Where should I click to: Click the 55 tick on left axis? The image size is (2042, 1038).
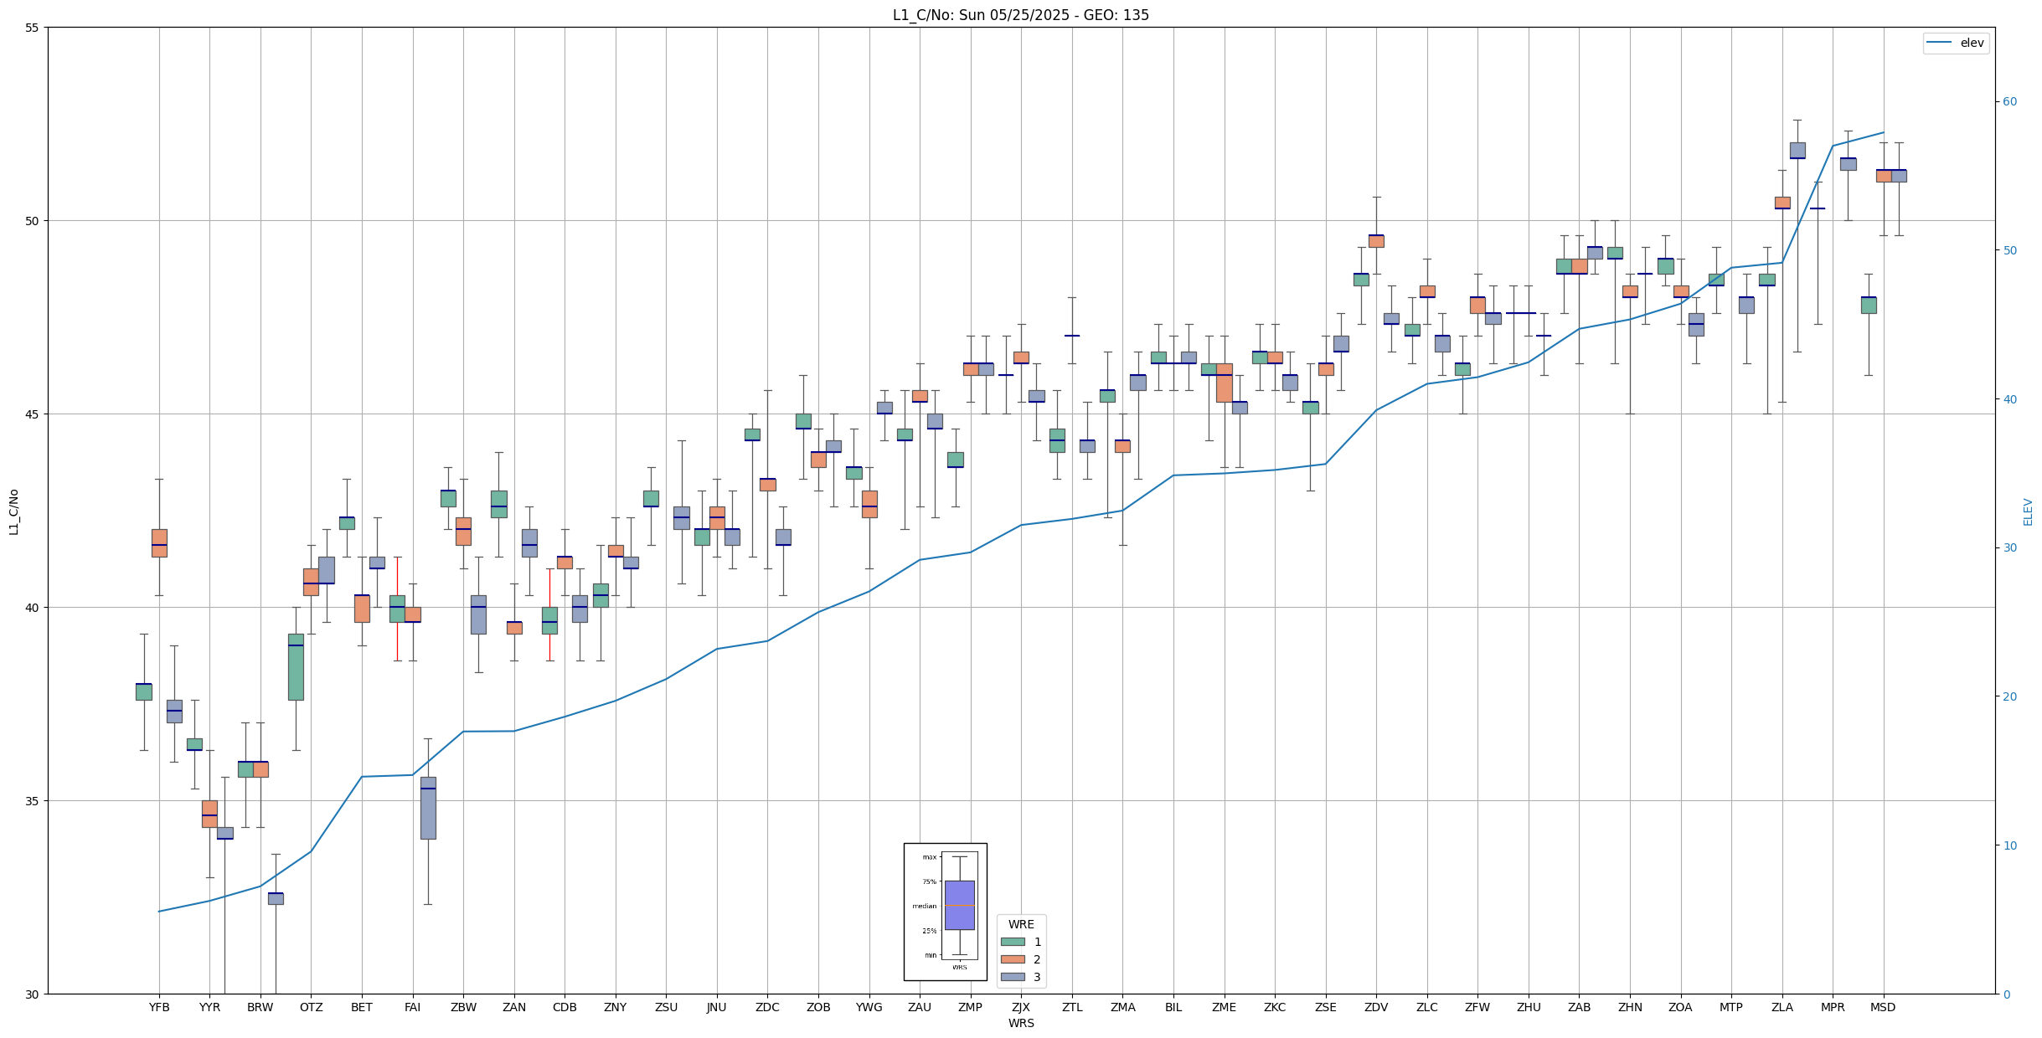click(33, 28)
